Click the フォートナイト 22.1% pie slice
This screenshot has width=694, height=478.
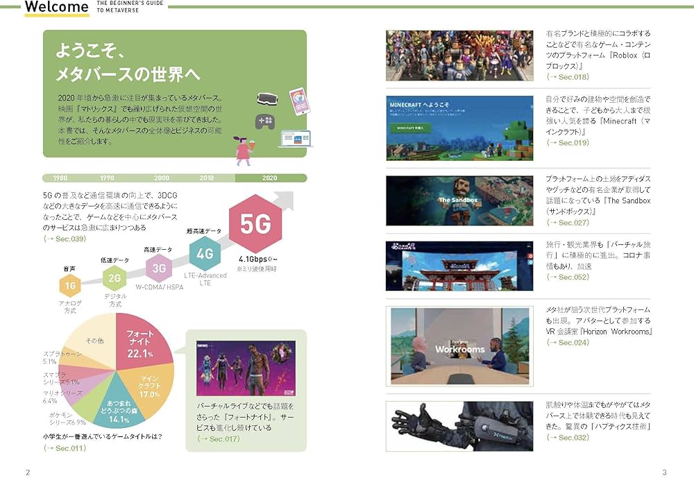(142, 343)
